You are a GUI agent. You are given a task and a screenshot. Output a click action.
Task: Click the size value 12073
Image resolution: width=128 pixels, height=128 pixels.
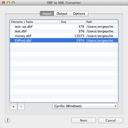[x=79, y=36]
